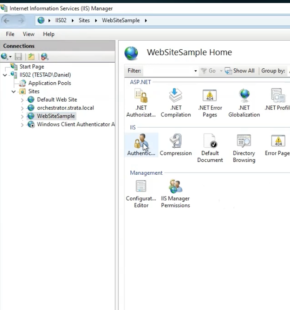Open the .NET Compilation feature
This screenshot has height=310, width=290.
[x=176, y=103]
